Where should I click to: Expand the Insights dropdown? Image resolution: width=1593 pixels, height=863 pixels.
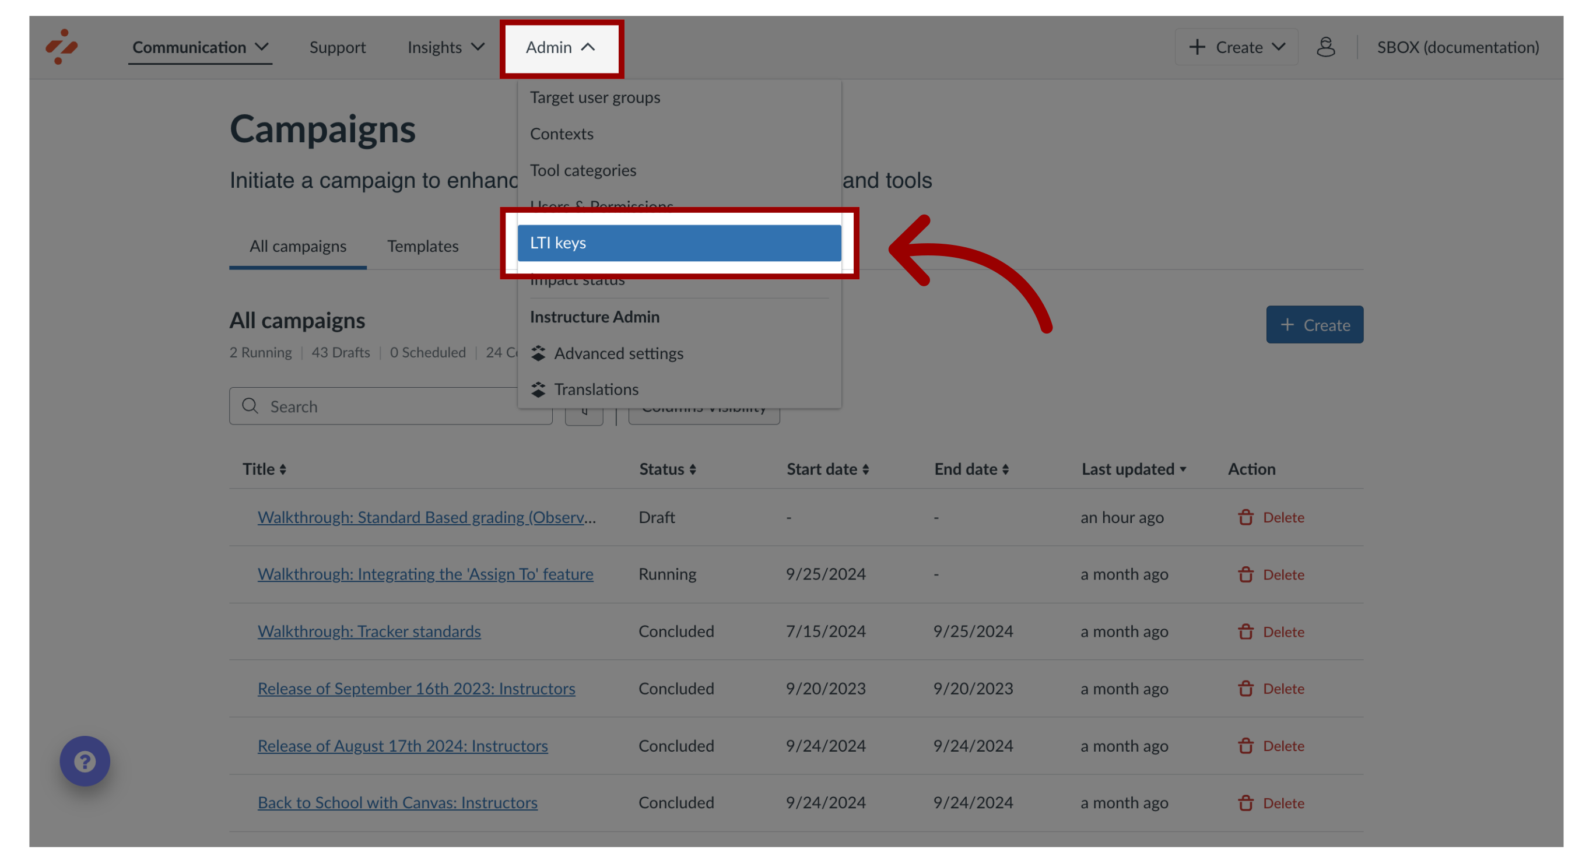point(445,47)
